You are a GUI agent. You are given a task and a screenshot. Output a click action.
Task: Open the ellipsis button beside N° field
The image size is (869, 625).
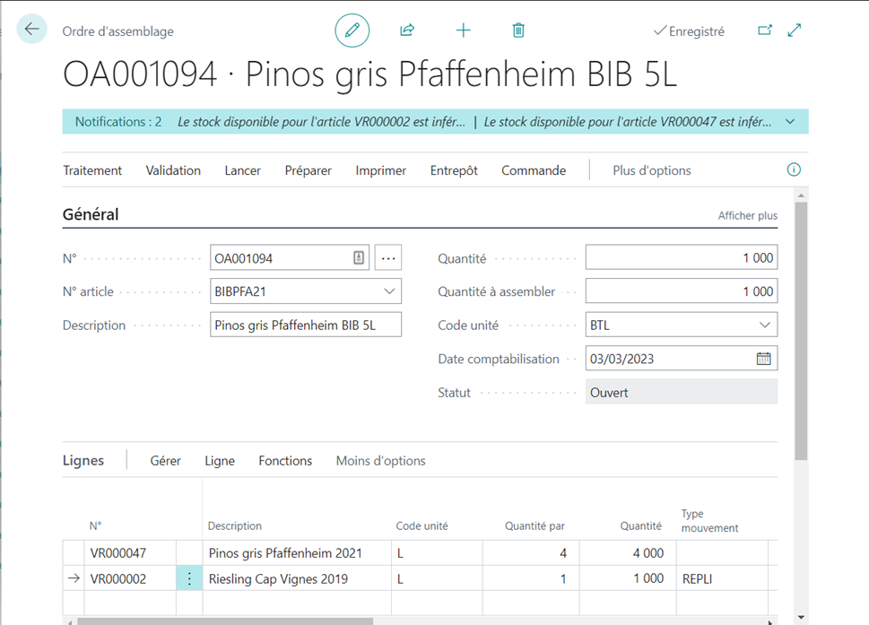(388, 257)
